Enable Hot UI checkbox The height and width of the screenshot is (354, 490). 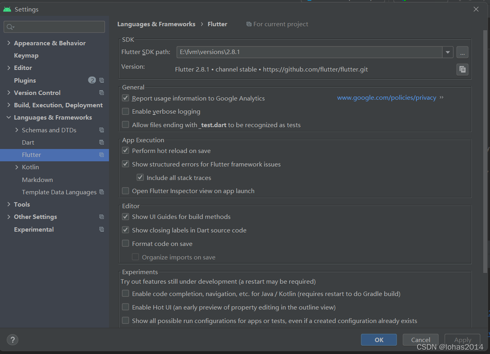(125, 307)
